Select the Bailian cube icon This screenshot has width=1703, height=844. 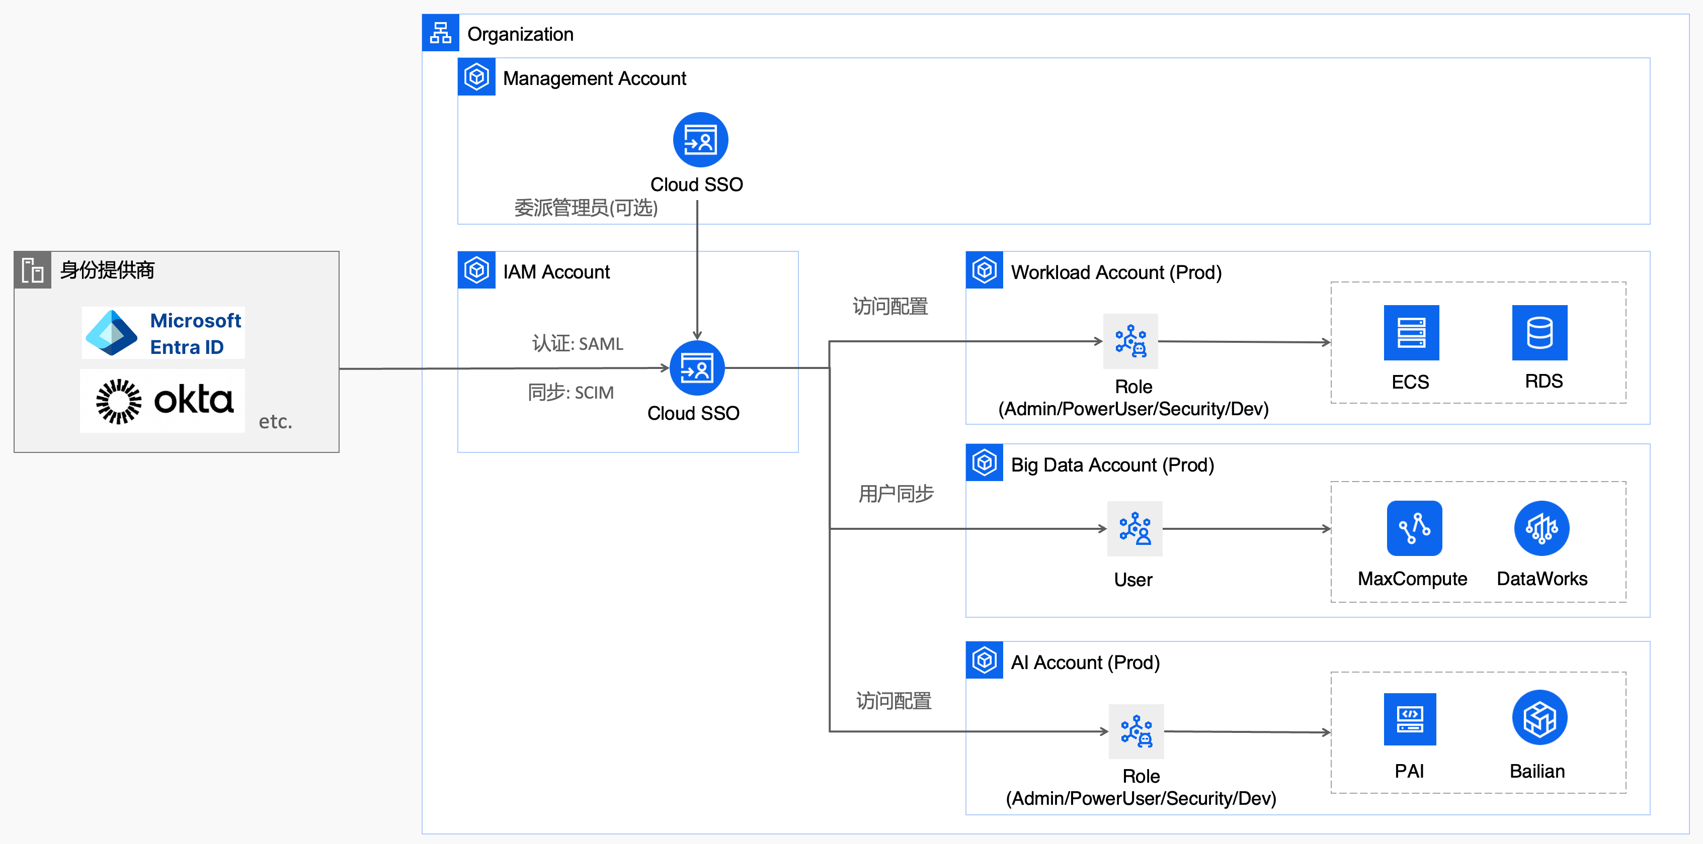click(x=1539, y=718)
